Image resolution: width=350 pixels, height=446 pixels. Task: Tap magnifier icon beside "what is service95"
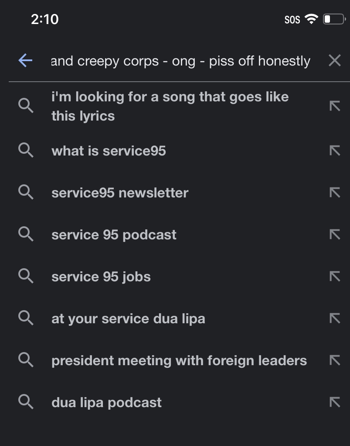point(26,151)
